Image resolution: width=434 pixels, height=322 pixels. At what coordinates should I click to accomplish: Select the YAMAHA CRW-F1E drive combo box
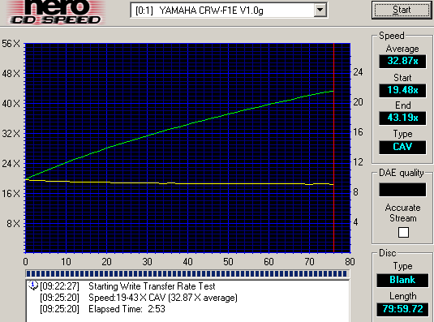point(229,11)
